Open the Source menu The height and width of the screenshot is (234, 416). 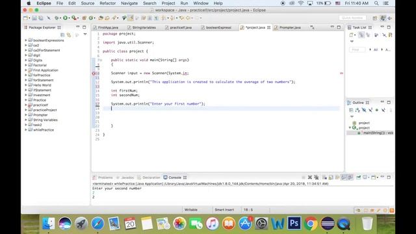point(88,3)
